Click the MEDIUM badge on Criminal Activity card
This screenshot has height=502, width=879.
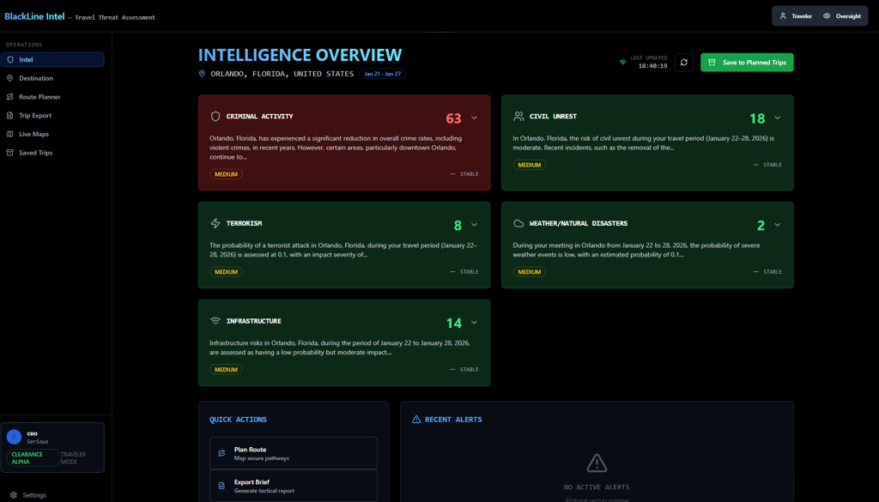226,174
